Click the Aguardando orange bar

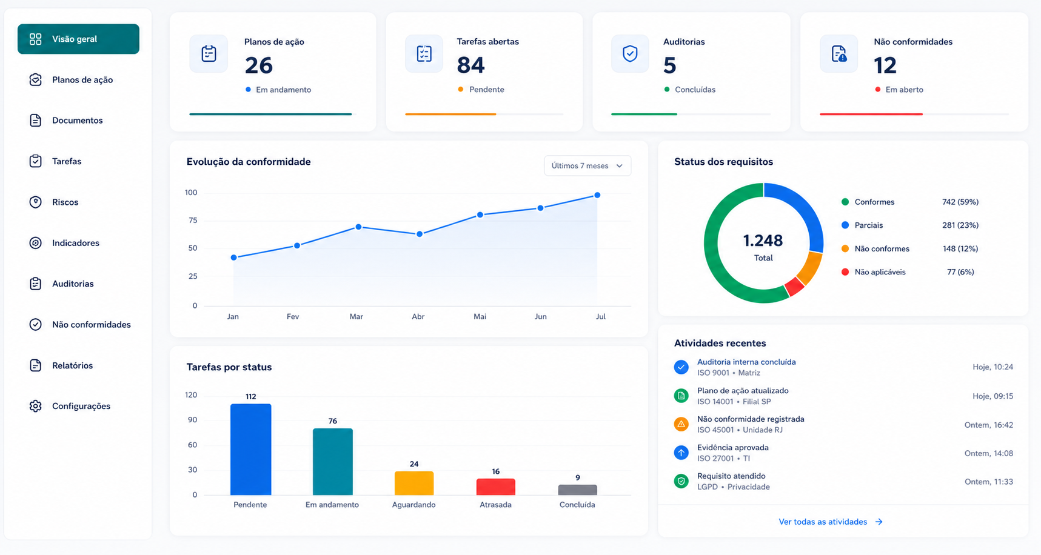[414, 483]
